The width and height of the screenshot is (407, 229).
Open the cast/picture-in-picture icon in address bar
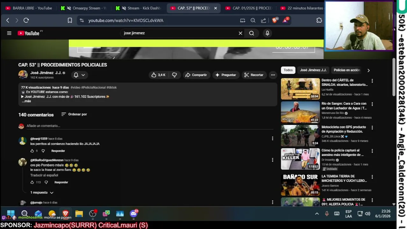(x=243, y=20)
